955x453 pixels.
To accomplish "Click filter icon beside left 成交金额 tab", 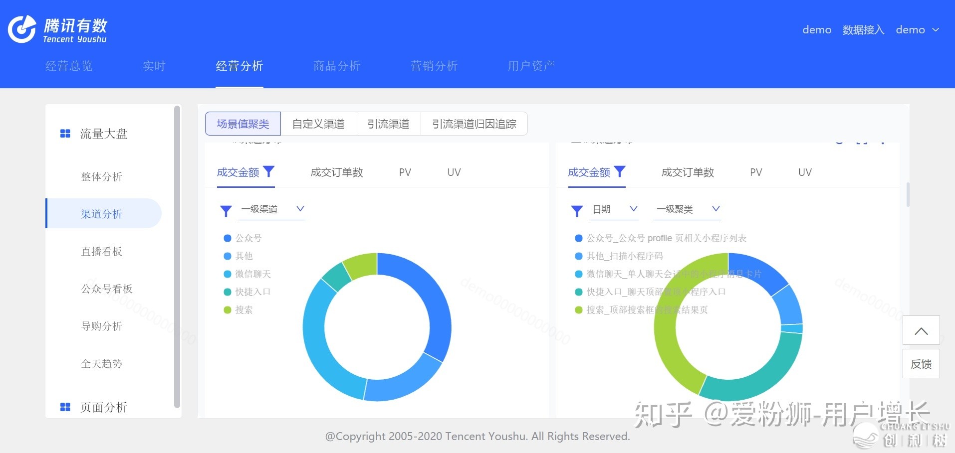I will point(269,172).
